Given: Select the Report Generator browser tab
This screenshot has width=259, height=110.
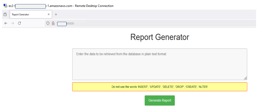Looking at the screenshot, I should [x=31, y=15].
